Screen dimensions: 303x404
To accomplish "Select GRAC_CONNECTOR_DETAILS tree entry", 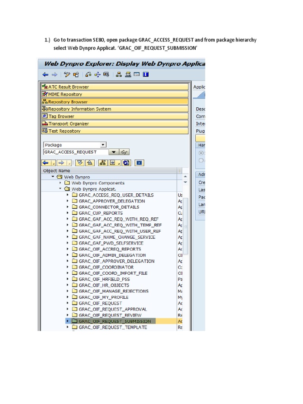I will [109, 207].
